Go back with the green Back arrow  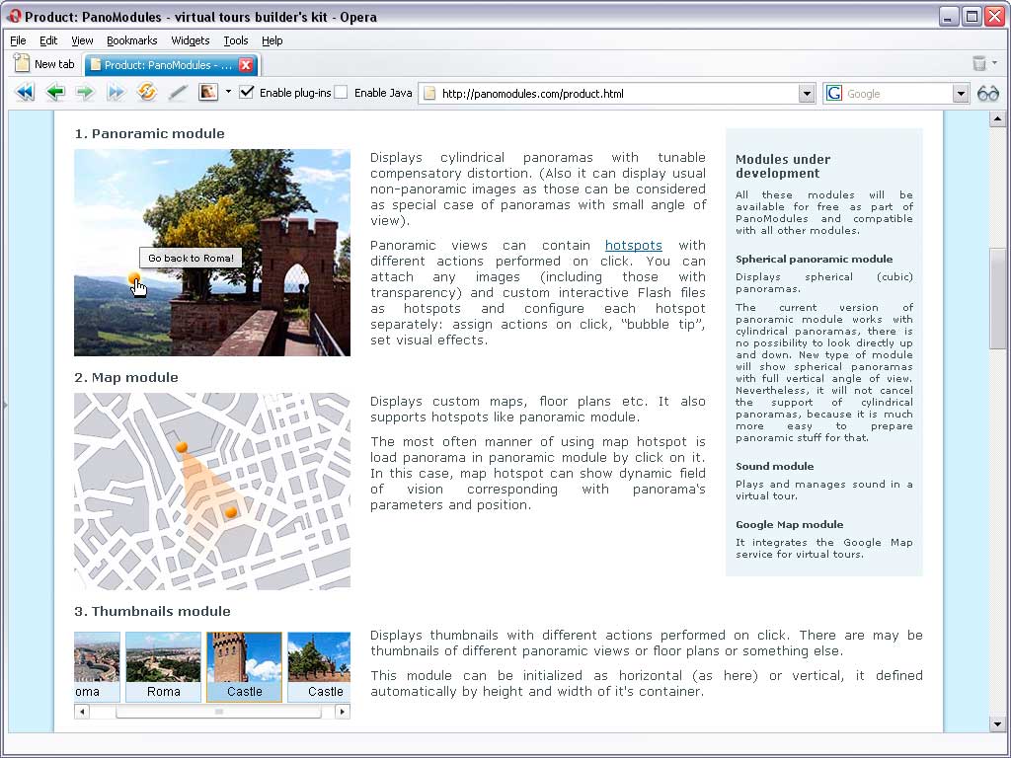coord(55,92)
